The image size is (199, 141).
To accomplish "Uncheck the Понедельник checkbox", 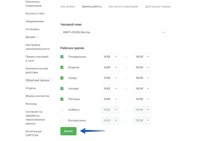I will [x=62, y=57].
